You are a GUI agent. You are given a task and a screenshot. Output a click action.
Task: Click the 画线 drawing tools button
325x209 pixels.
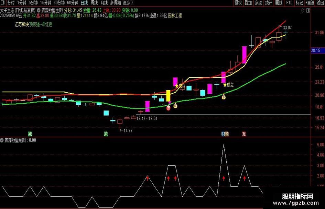tap(279, 3)
